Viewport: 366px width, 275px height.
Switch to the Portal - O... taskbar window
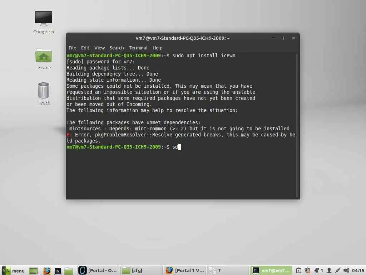pos(98,271)
